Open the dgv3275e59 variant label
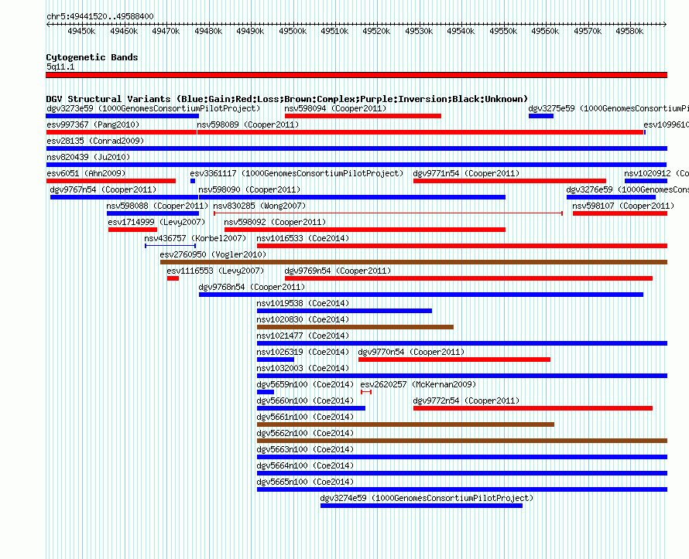 click(608, 108)
